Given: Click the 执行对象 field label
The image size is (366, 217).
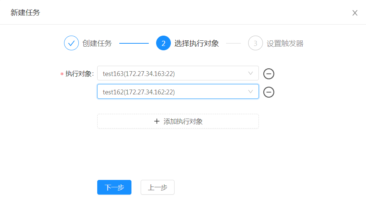Looking at the screenshot, I should [x=80, y=74].
